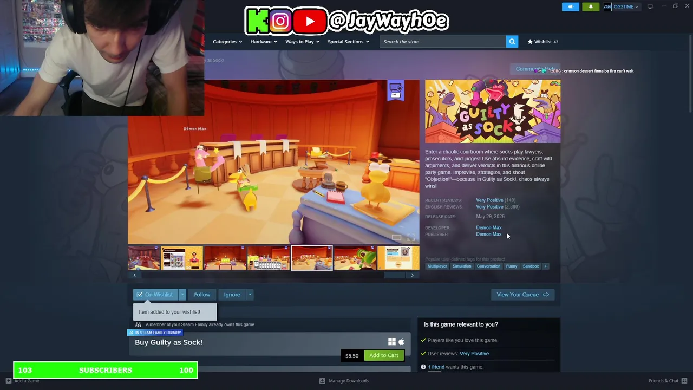Click the Conversation tag
Screen dimensions: 693x390
pyautogui.click(x=488, y=266)
